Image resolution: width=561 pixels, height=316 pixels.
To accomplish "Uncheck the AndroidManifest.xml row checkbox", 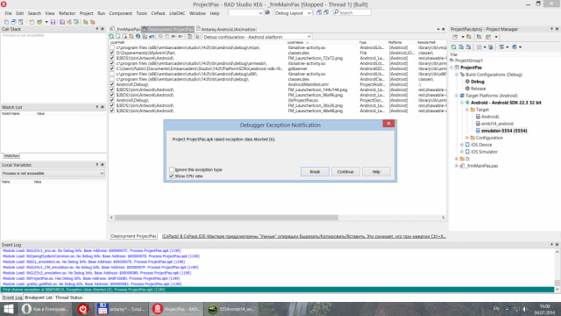I will [x=112, y=84].
